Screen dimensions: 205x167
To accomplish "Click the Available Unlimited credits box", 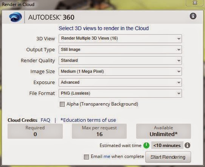I will click(163, 131).
